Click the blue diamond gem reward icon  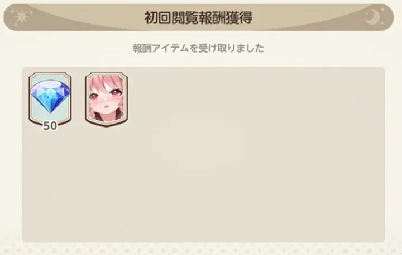(x=50, y=97)
